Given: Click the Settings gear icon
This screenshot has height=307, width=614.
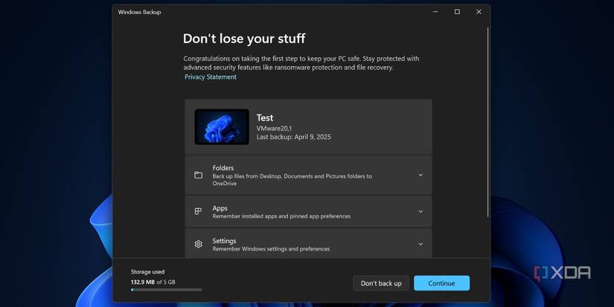Looking at the screenshot, I should (198, 244).
